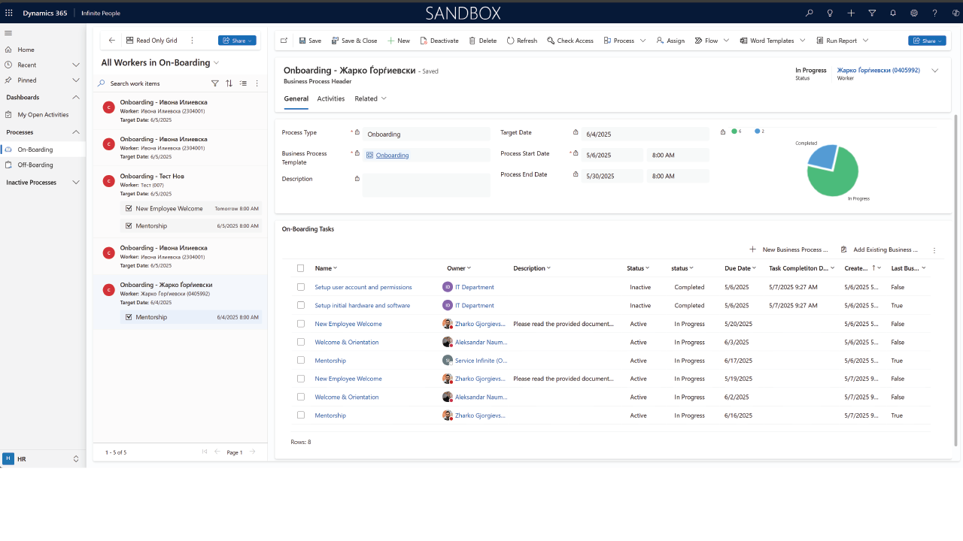Switch to the General tab
This screenshot has height=541, width=963.
coord(296,98)
